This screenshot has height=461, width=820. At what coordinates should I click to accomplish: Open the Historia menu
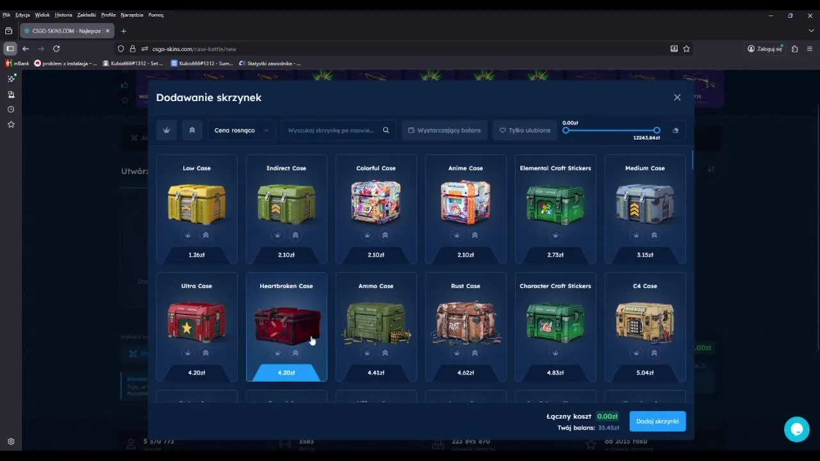[63, 15]
